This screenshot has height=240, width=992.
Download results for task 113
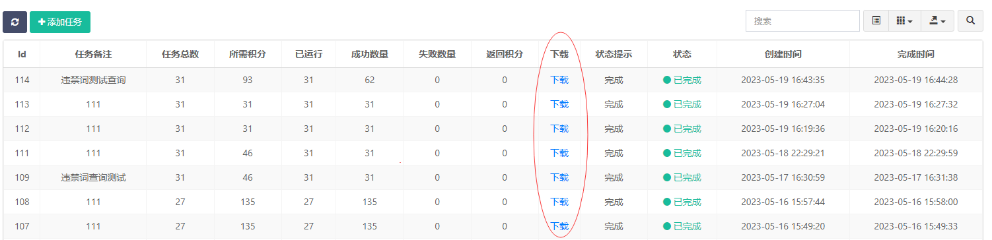click(x=559, y=104)
